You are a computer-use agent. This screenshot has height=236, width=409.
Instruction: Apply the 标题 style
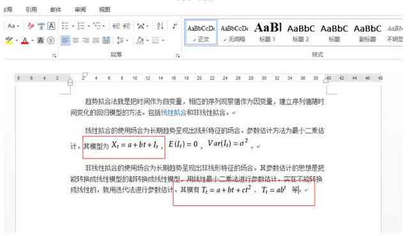click(x=334, y=33)
